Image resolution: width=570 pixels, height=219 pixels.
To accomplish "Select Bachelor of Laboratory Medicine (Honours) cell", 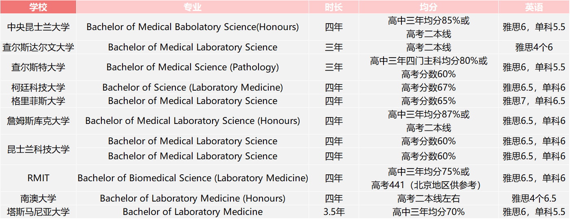I will click(x=192, y=198).
